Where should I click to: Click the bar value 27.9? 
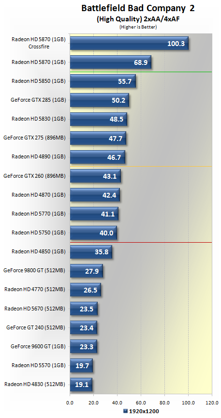click(92, 271)
